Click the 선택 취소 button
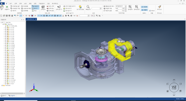The height and width of the screenshot is (101, 186). click(50, 8)
